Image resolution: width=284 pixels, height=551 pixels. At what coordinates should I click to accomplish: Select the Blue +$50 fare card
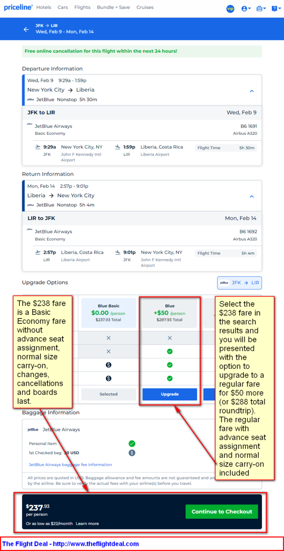point(170,313)
